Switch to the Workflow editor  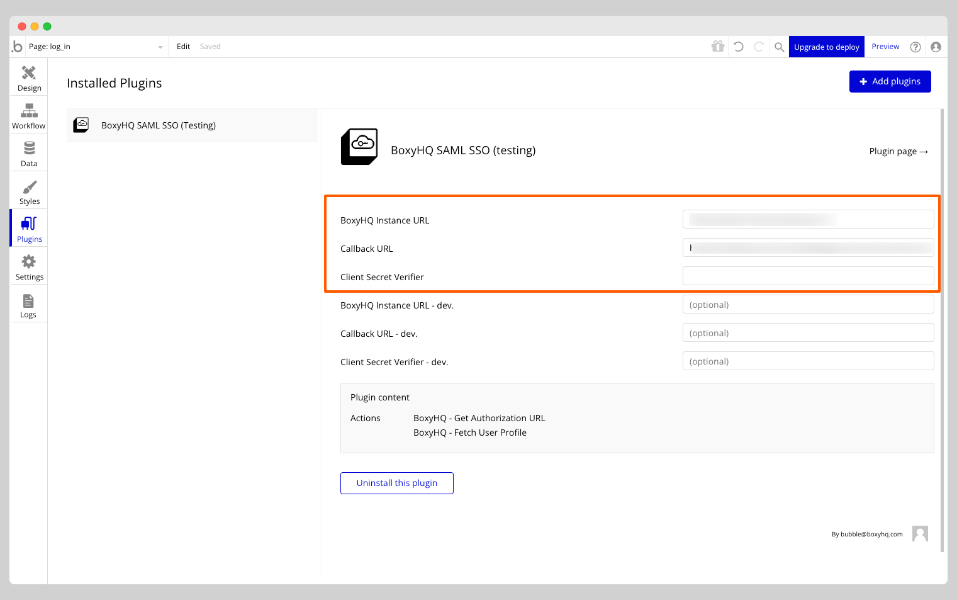coord(28,115)
